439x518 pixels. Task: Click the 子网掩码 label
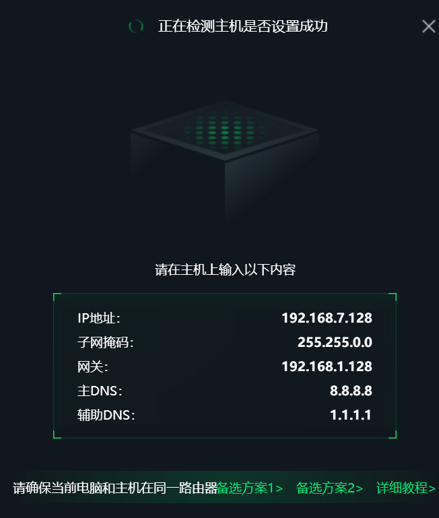[105, 342]
